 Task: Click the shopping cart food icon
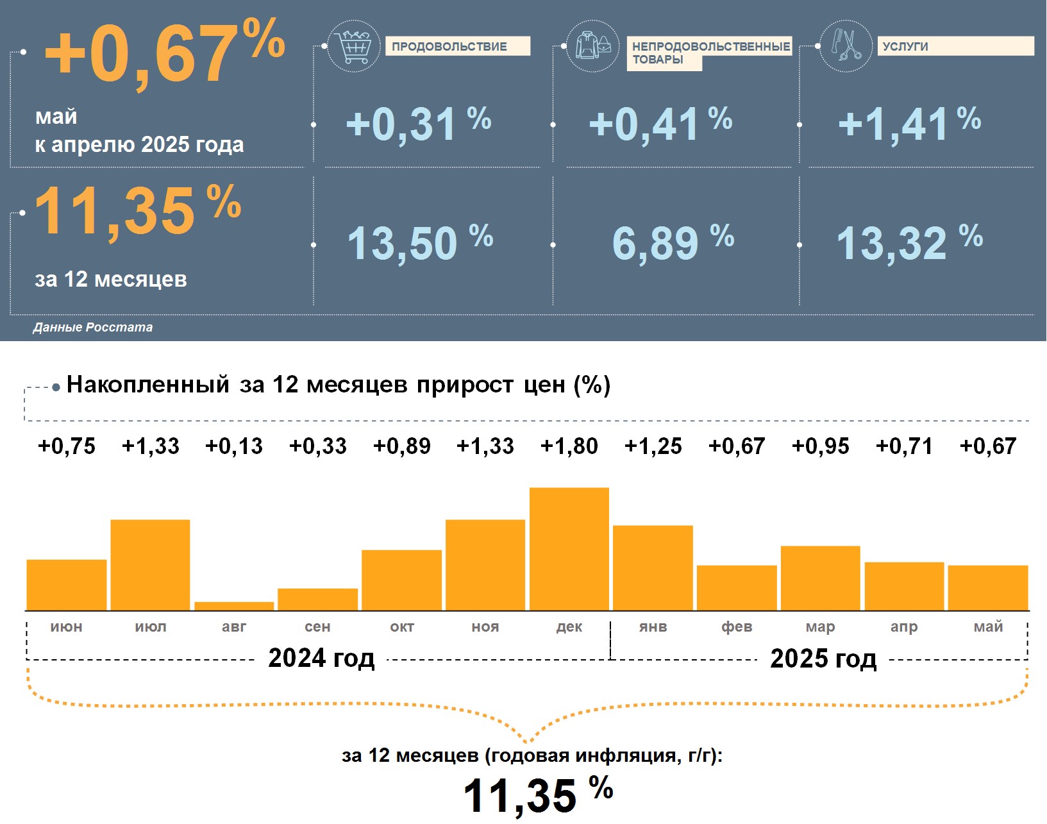pyautogui.click(x=354, y=46)
